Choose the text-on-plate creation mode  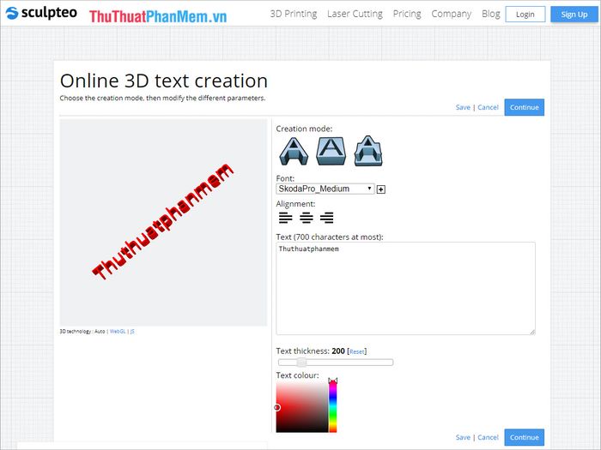point(331,152)
